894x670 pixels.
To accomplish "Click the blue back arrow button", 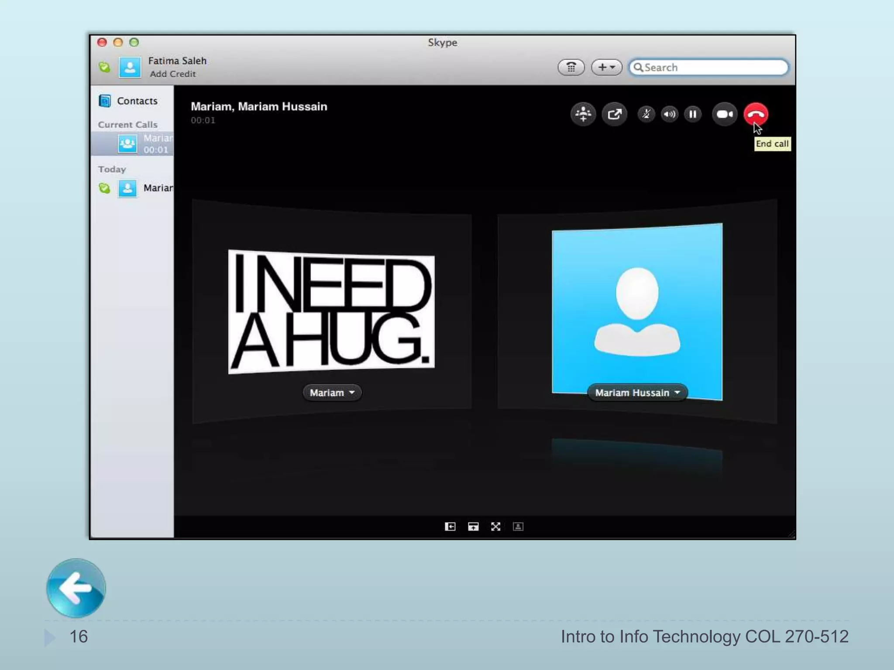I will click(x=76, y=588).
